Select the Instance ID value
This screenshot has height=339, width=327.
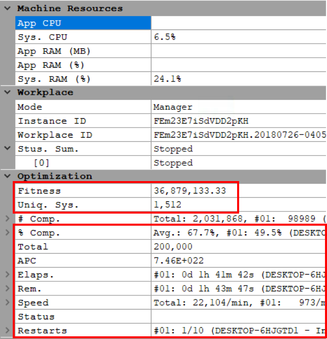click(201, 121)
